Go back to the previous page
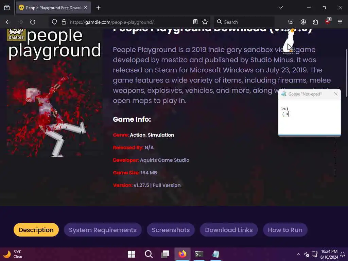Viewport: 348px width, 261px height. coord(8,22)
